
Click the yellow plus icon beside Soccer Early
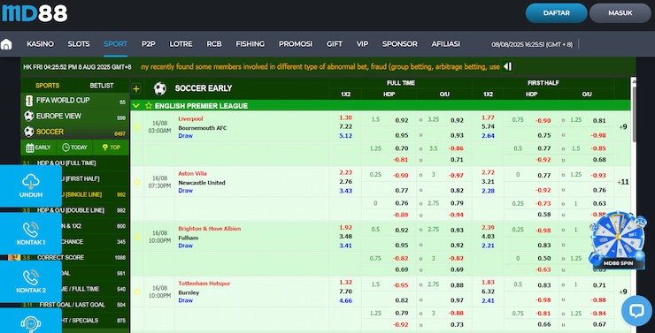[136, 89]
